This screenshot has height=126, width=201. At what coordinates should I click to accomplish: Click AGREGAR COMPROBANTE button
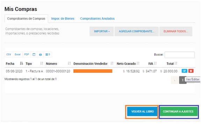pos(137,31)
